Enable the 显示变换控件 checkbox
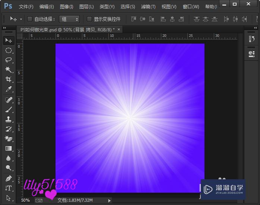 pos(89,19)
